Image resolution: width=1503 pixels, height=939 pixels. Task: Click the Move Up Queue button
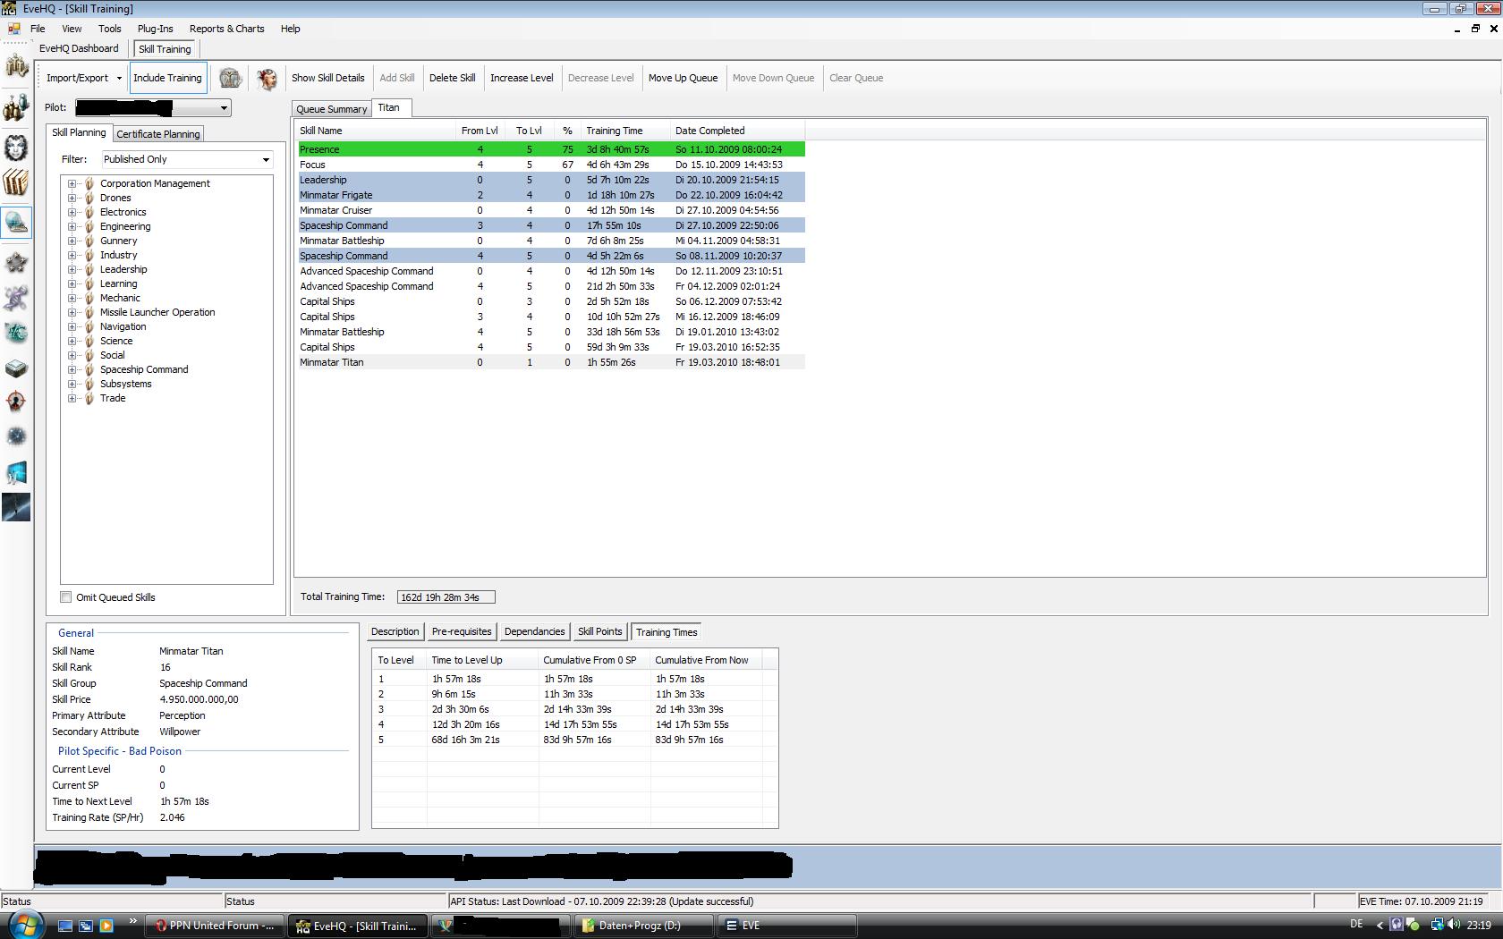point(684,78)
